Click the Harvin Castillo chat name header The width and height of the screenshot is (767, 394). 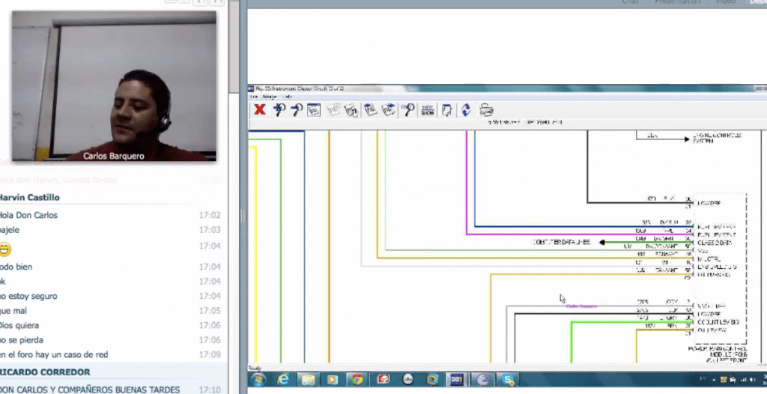(x=30, y=198)
